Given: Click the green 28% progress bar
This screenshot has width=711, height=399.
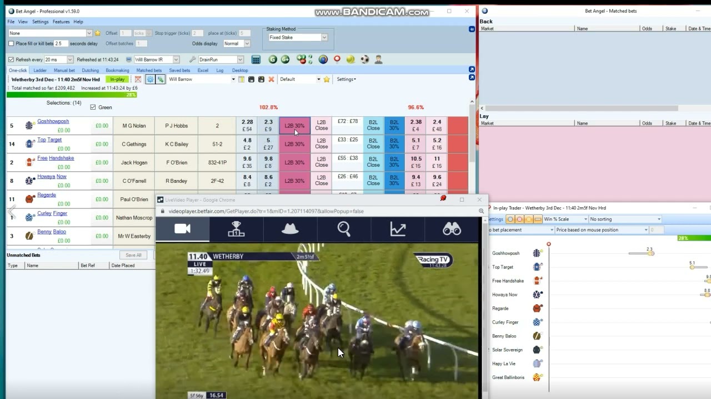Looking at the screenshot, I should [x=72, y=95].
